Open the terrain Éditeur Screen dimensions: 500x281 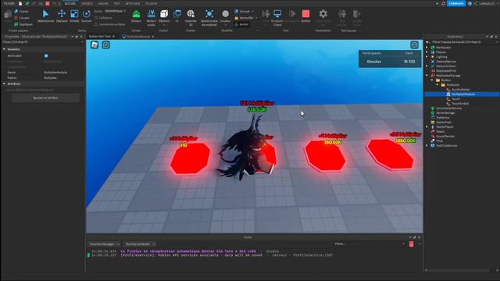click(136, 16)
